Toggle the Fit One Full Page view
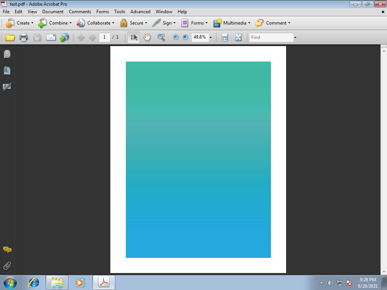387x290 pixels. [x=238, y=37]
